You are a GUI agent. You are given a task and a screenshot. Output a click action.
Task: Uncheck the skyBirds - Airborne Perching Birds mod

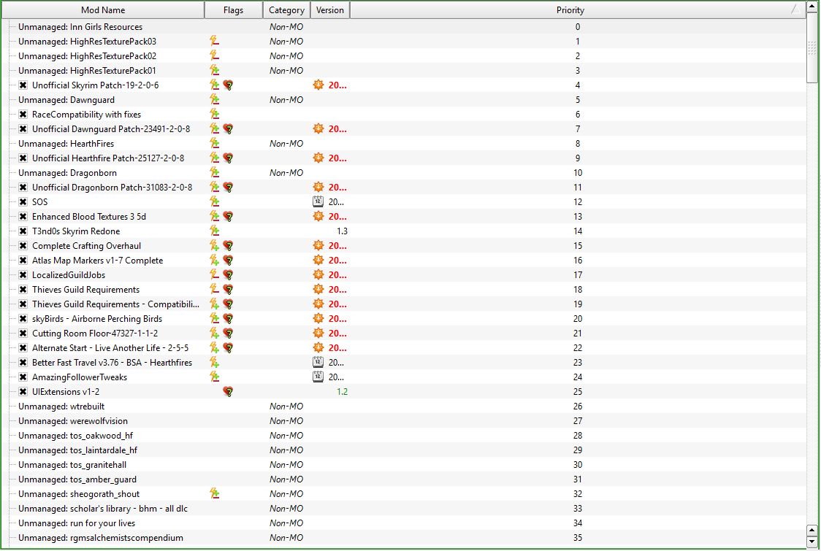click(x=23, y=319)
